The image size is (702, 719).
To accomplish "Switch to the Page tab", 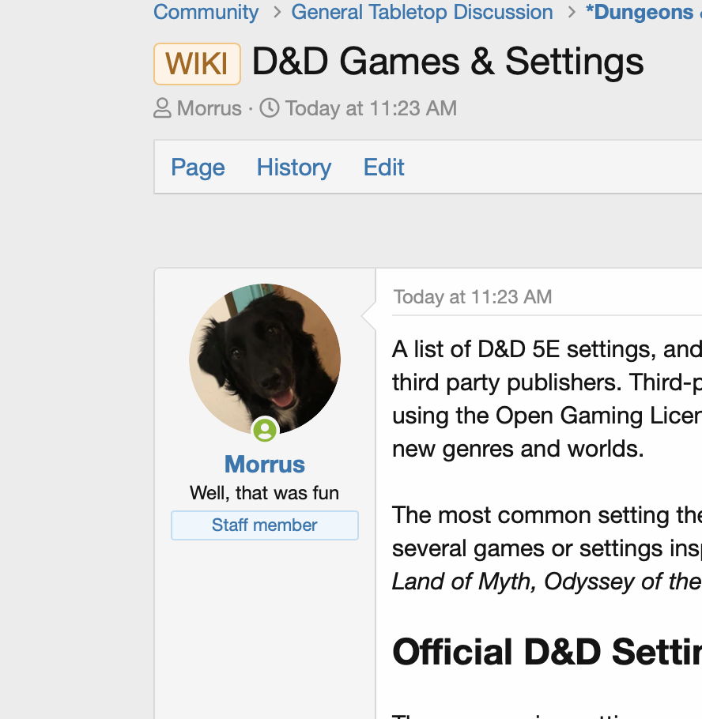I will click(x=198, y=167).
